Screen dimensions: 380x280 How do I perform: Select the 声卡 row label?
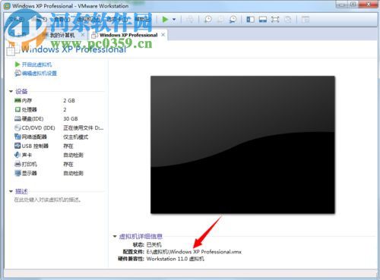point(27,155)
